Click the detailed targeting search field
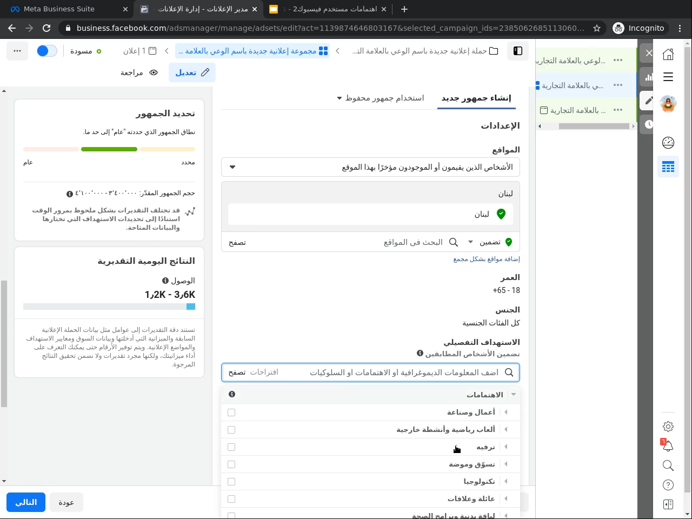 tap(400, 372)
